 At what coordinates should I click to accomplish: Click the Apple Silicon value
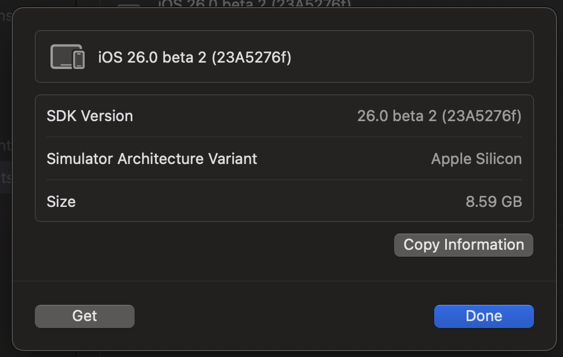coord(477,159)
